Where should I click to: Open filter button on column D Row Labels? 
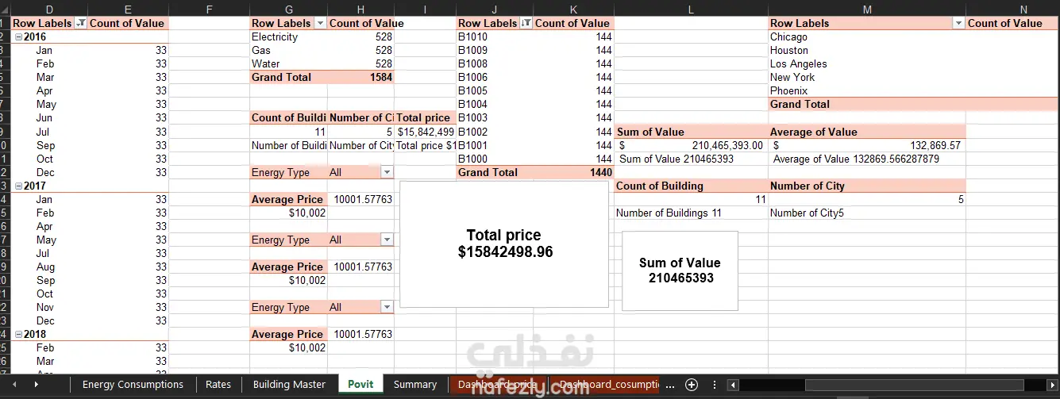click(80, 23)
